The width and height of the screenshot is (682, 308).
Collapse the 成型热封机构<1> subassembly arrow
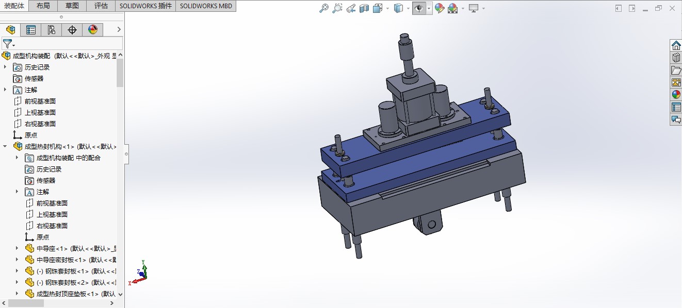tap(6, 146)
